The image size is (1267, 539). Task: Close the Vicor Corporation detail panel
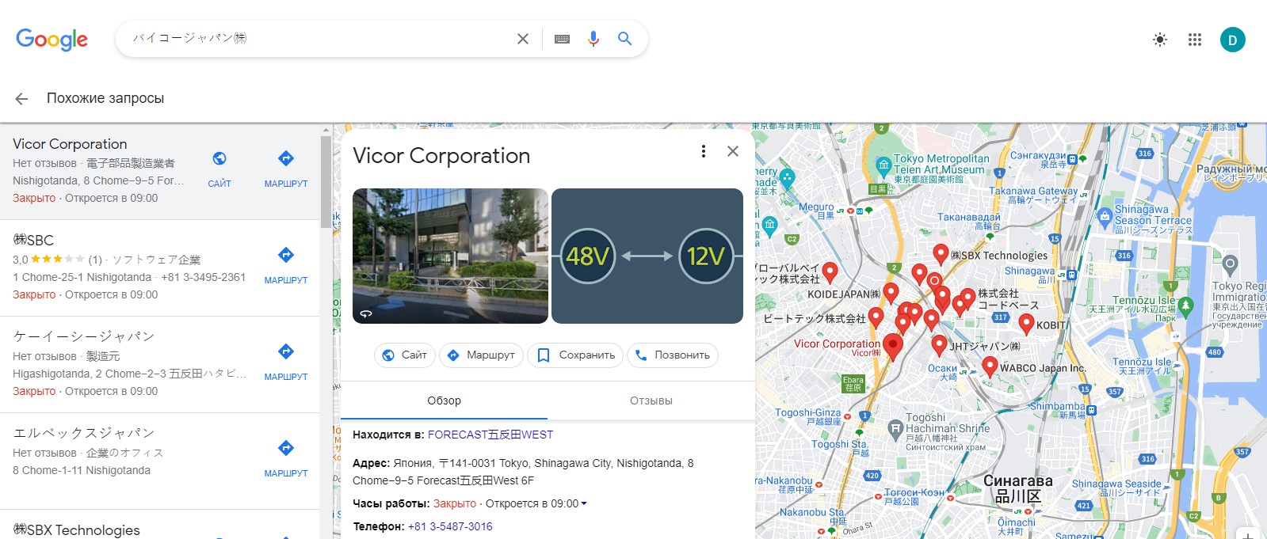[733, 151]
